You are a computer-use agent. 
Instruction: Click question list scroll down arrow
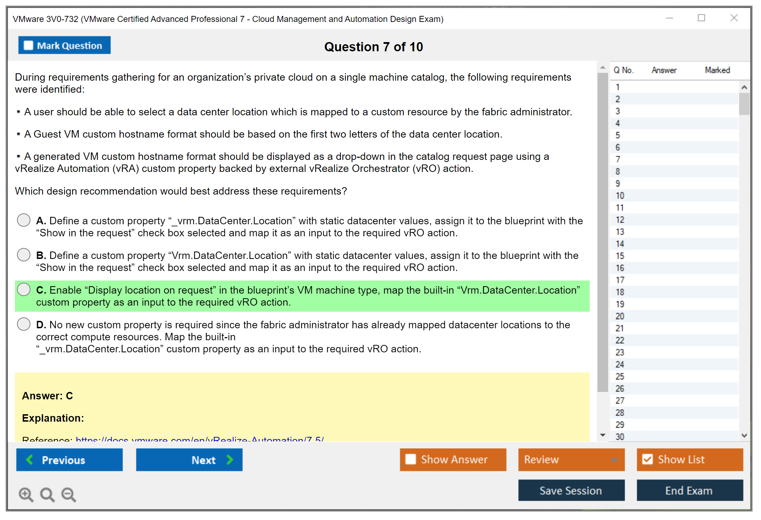744,435
